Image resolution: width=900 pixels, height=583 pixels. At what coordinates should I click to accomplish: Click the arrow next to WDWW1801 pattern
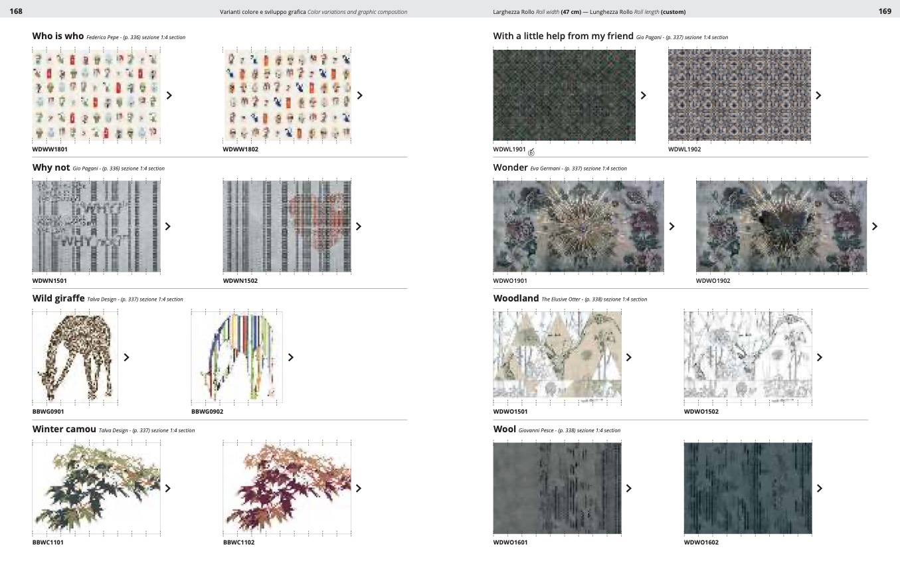[x=169, y=96]
